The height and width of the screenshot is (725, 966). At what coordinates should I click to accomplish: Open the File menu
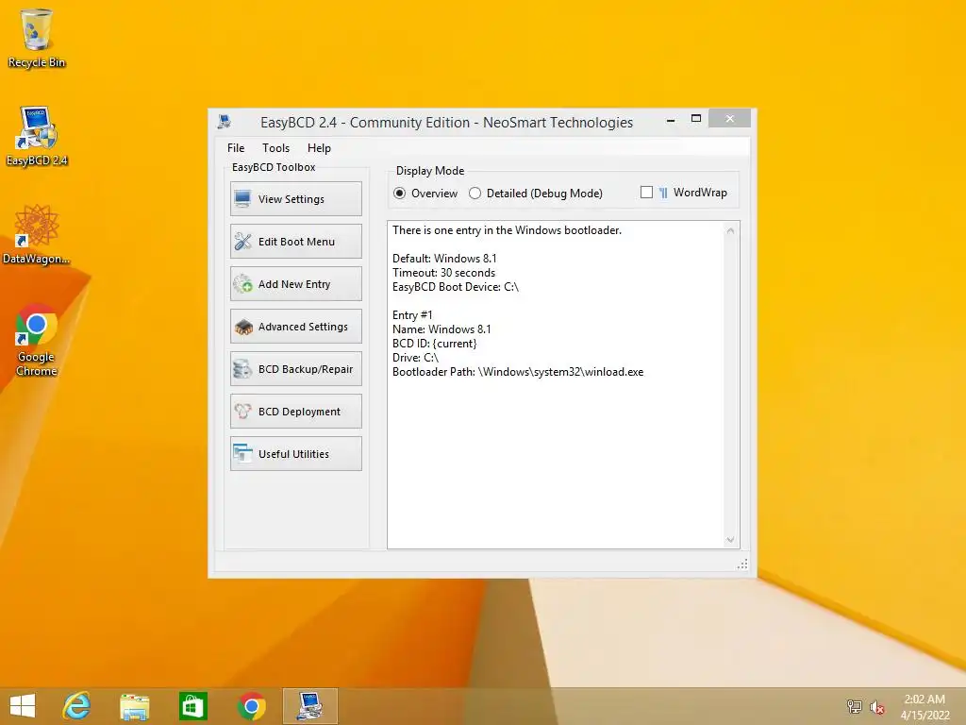click(235, 148)
